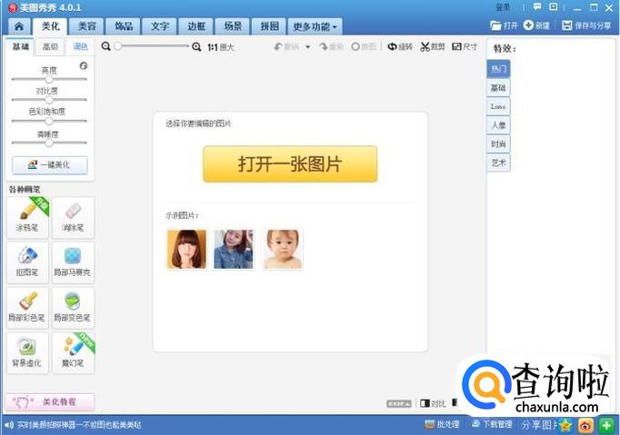Open the 美化教程 beautify tutorial
The width and height of the screenshot is (620, 435).
click(50, 401)
